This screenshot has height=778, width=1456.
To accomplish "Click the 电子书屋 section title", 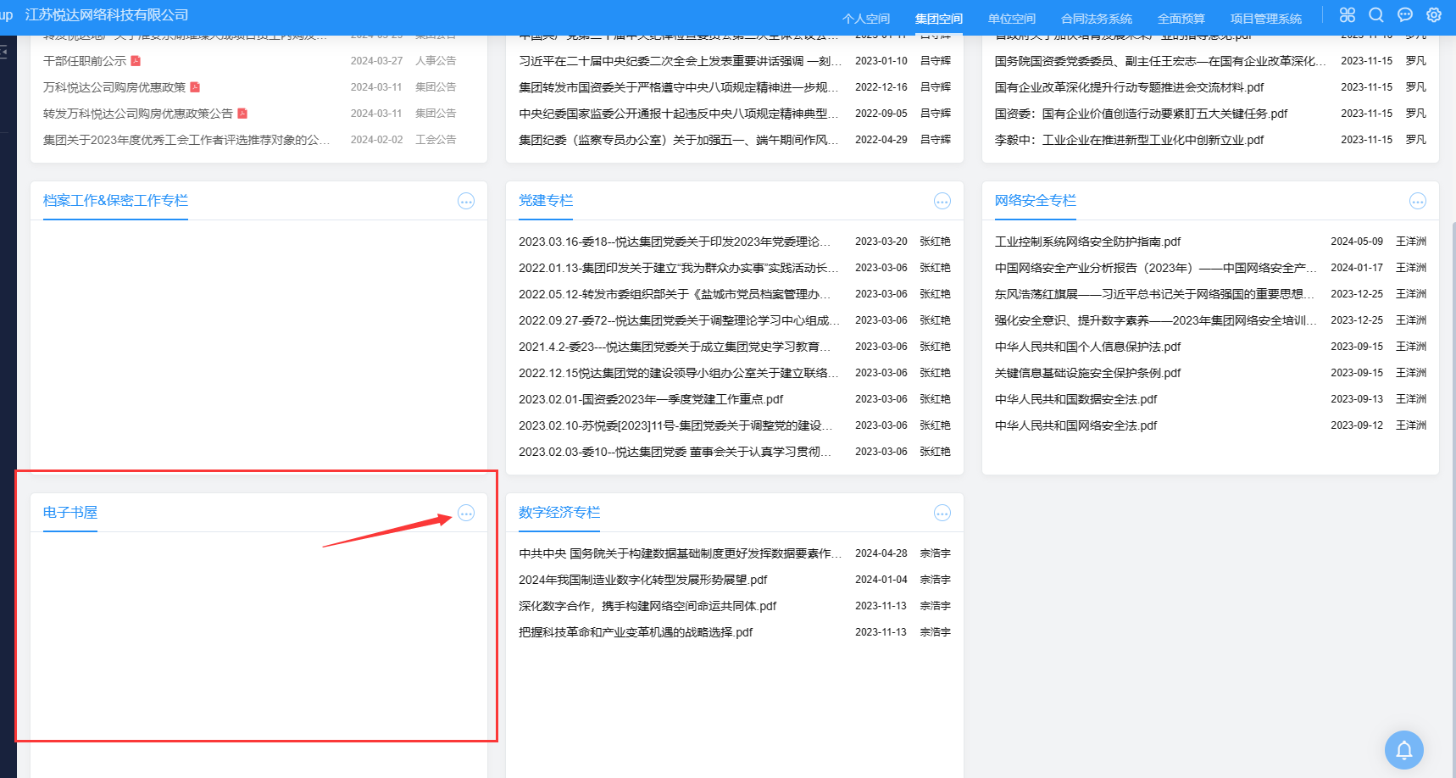I will 70,513.
